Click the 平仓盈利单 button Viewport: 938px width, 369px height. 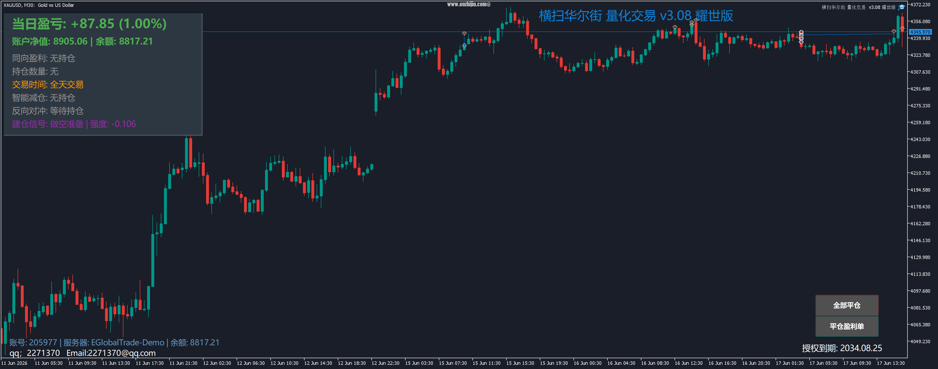(847, 326)
